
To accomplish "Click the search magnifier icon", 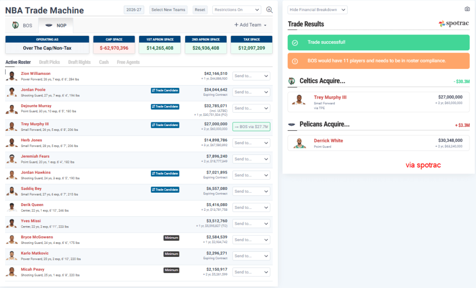I will pos(269,10).
